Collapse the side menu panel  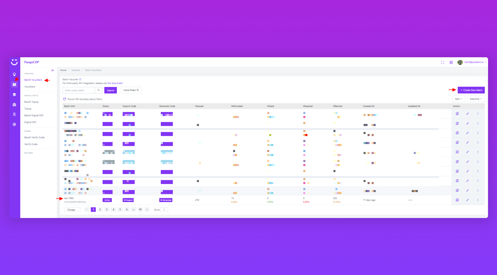[x=53, y=70]
